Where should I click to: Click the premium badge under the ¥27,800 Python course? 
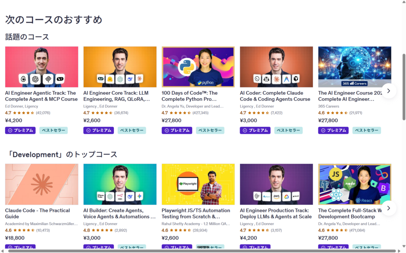click(177, 130)
